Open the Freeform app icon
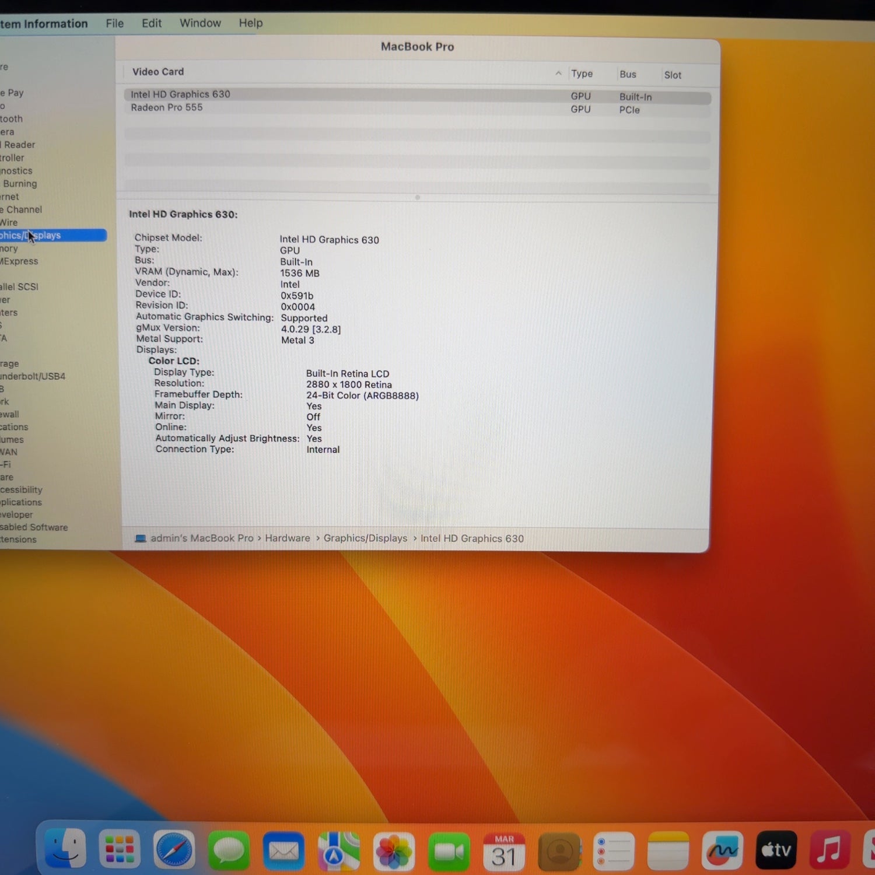Screen dimensions: 875x875 coord(722,852)
